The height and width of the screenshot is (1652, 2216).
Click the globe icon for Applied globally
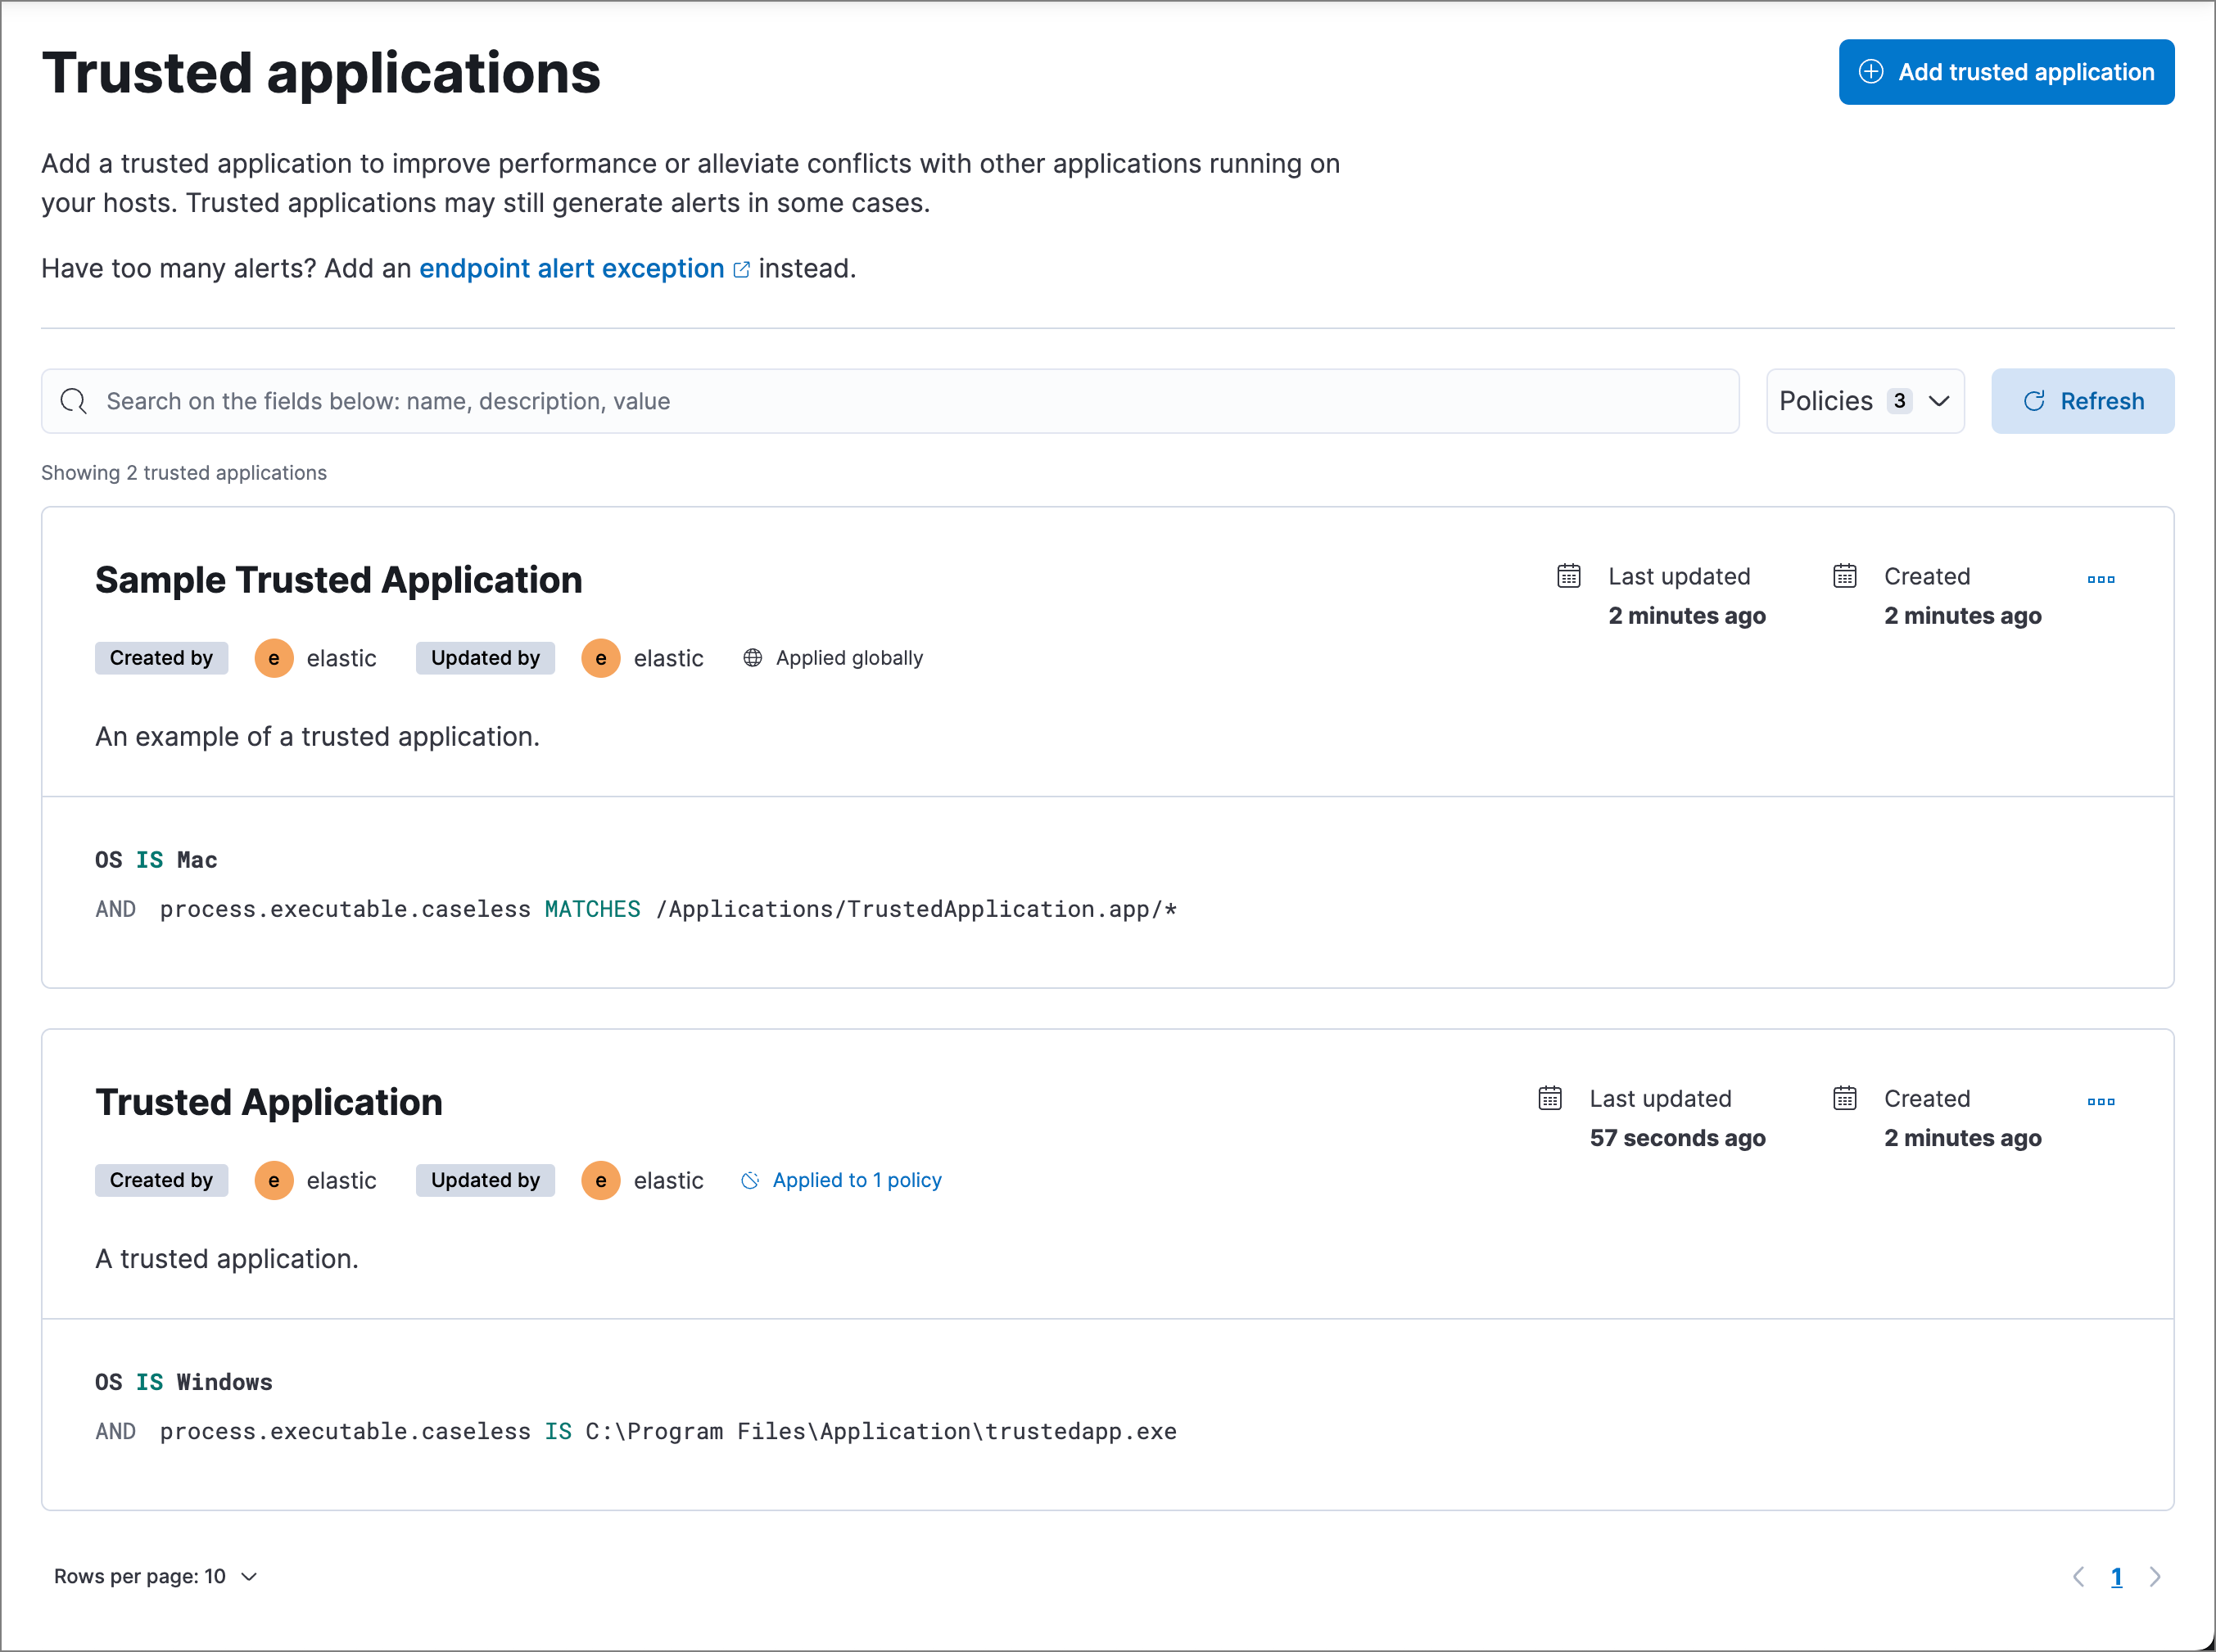(753, 657)
